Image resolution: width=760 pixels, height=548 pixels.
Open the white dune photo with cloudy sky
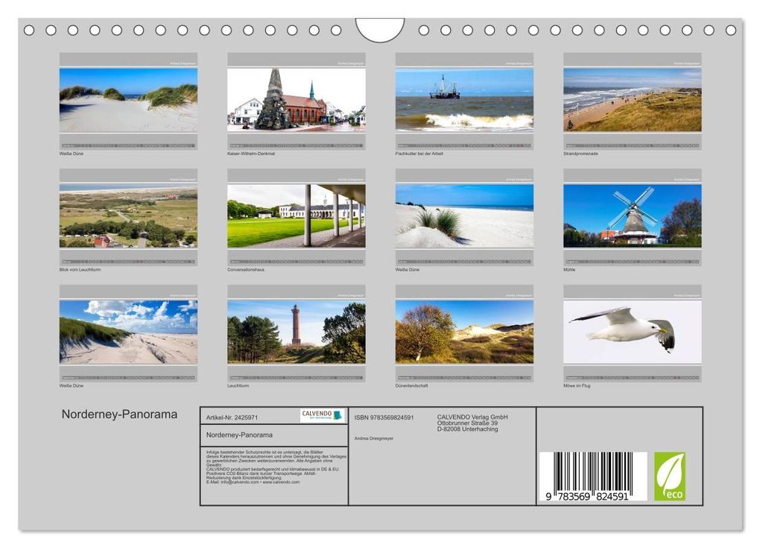(128, 332)
